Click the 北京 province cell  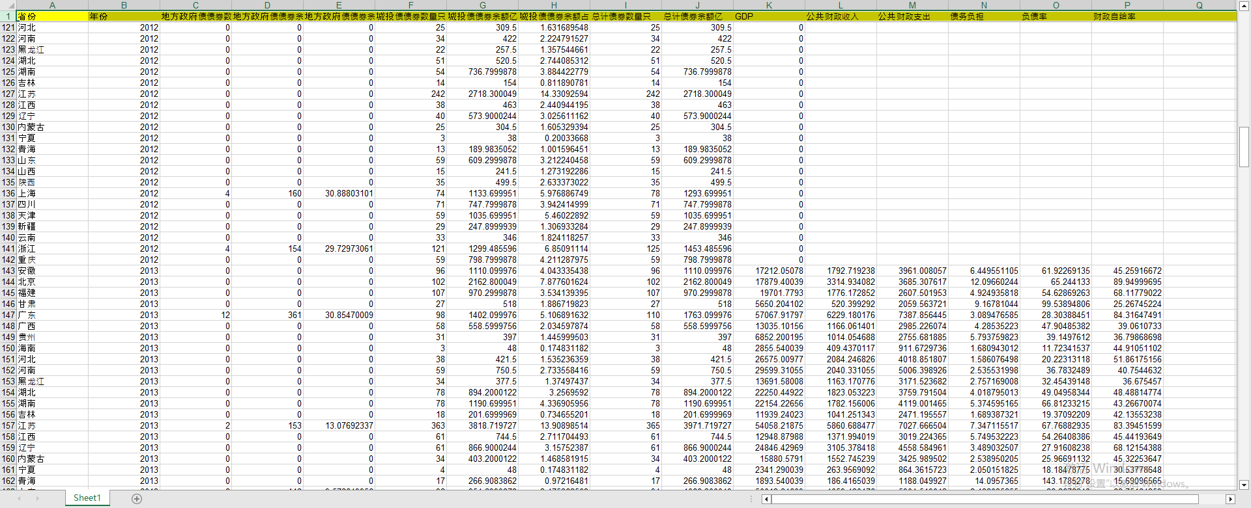click(x=52, y=282)
